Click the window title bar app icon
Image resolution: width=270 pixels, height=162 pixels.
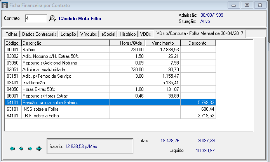(x=4, y=5)
